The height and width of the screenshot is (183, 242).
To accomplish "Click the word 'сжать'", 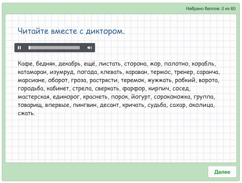I will 25,113.
